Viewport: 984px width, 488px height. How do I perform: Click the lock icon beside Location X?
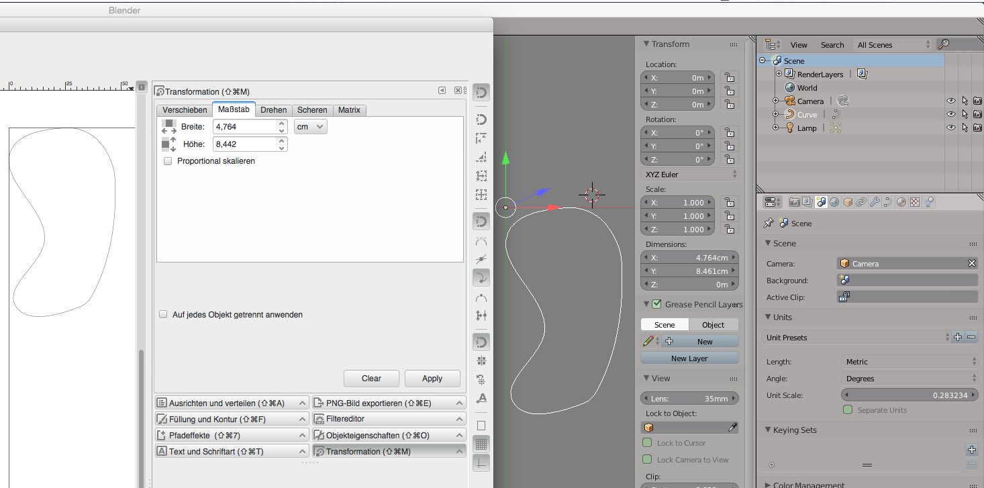729,78
